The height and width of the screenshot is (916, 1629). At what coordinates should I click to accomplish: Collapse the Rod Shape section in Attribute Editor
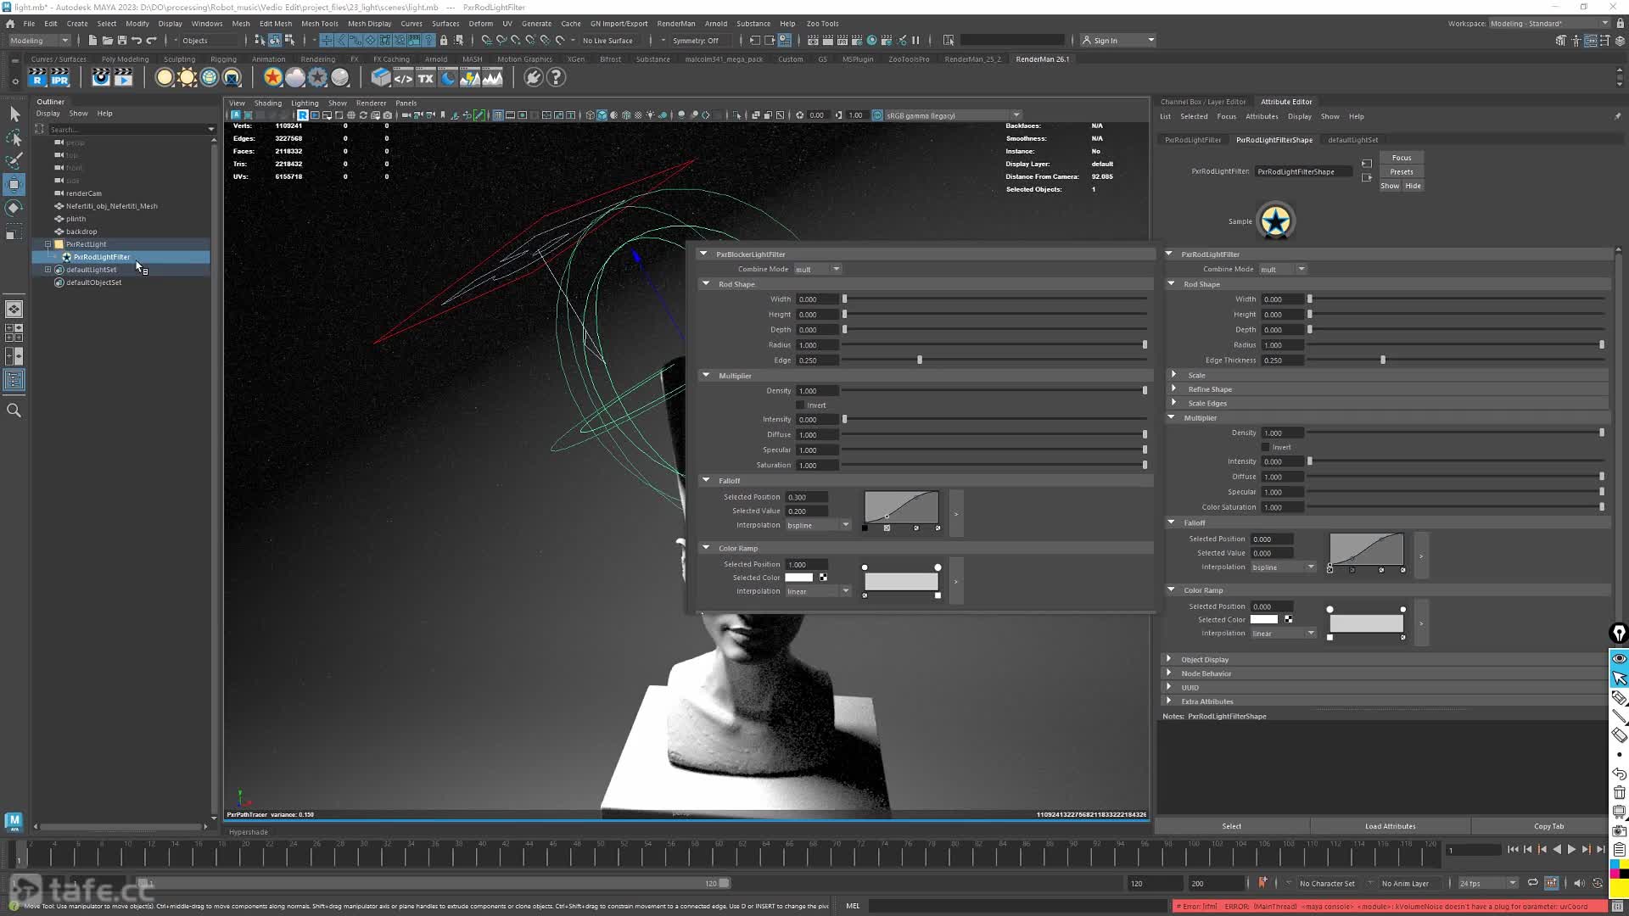tap(1172, 284)
